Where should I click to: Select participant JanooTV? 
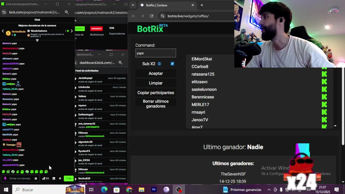[x=200, y=120]
